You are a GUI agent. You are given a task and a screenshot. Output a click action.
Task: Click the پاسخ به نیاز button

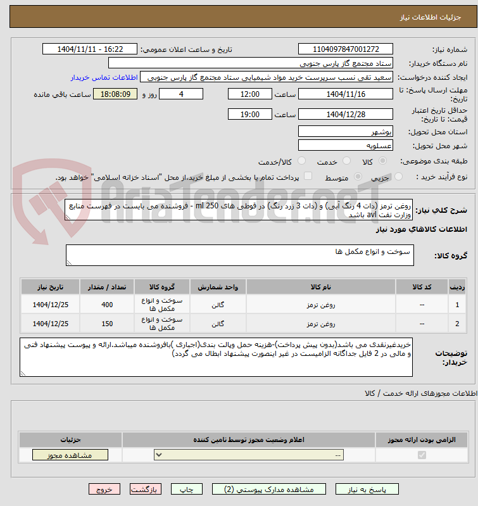coord(367,490)
